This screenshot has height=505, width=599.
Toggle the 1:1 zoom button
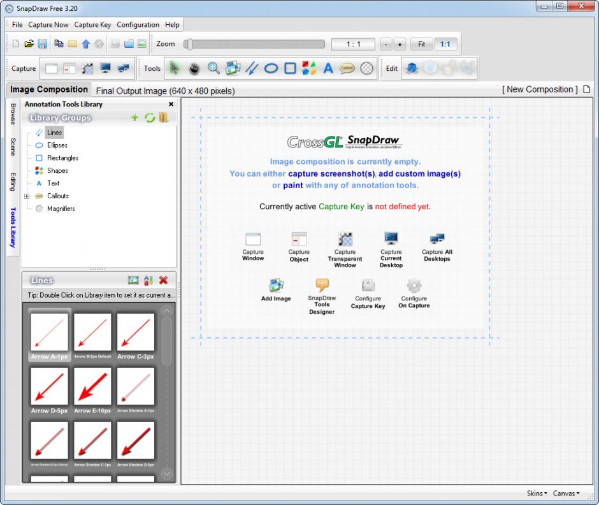tap(445, 44)
